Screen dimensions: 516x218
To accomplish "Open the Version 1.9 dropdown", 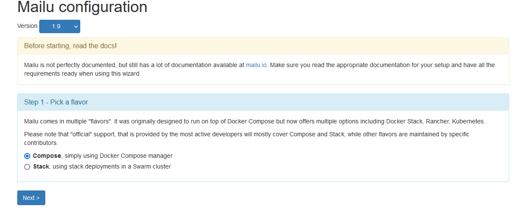I will point(60,26).
